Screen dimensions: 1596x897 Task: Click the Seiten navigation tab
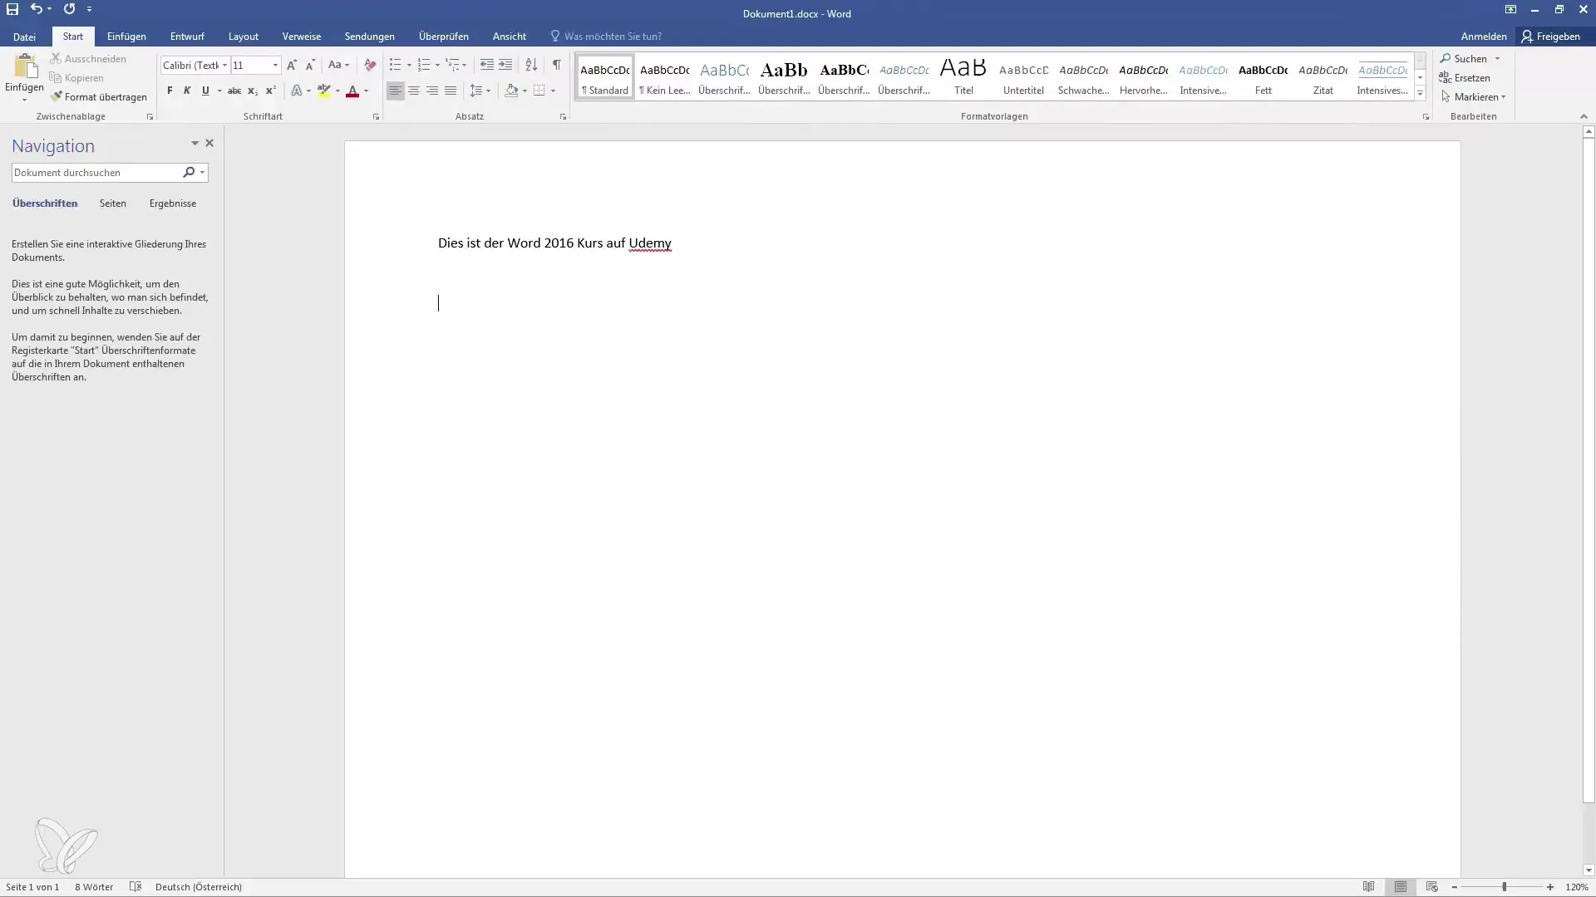(113, 203)
